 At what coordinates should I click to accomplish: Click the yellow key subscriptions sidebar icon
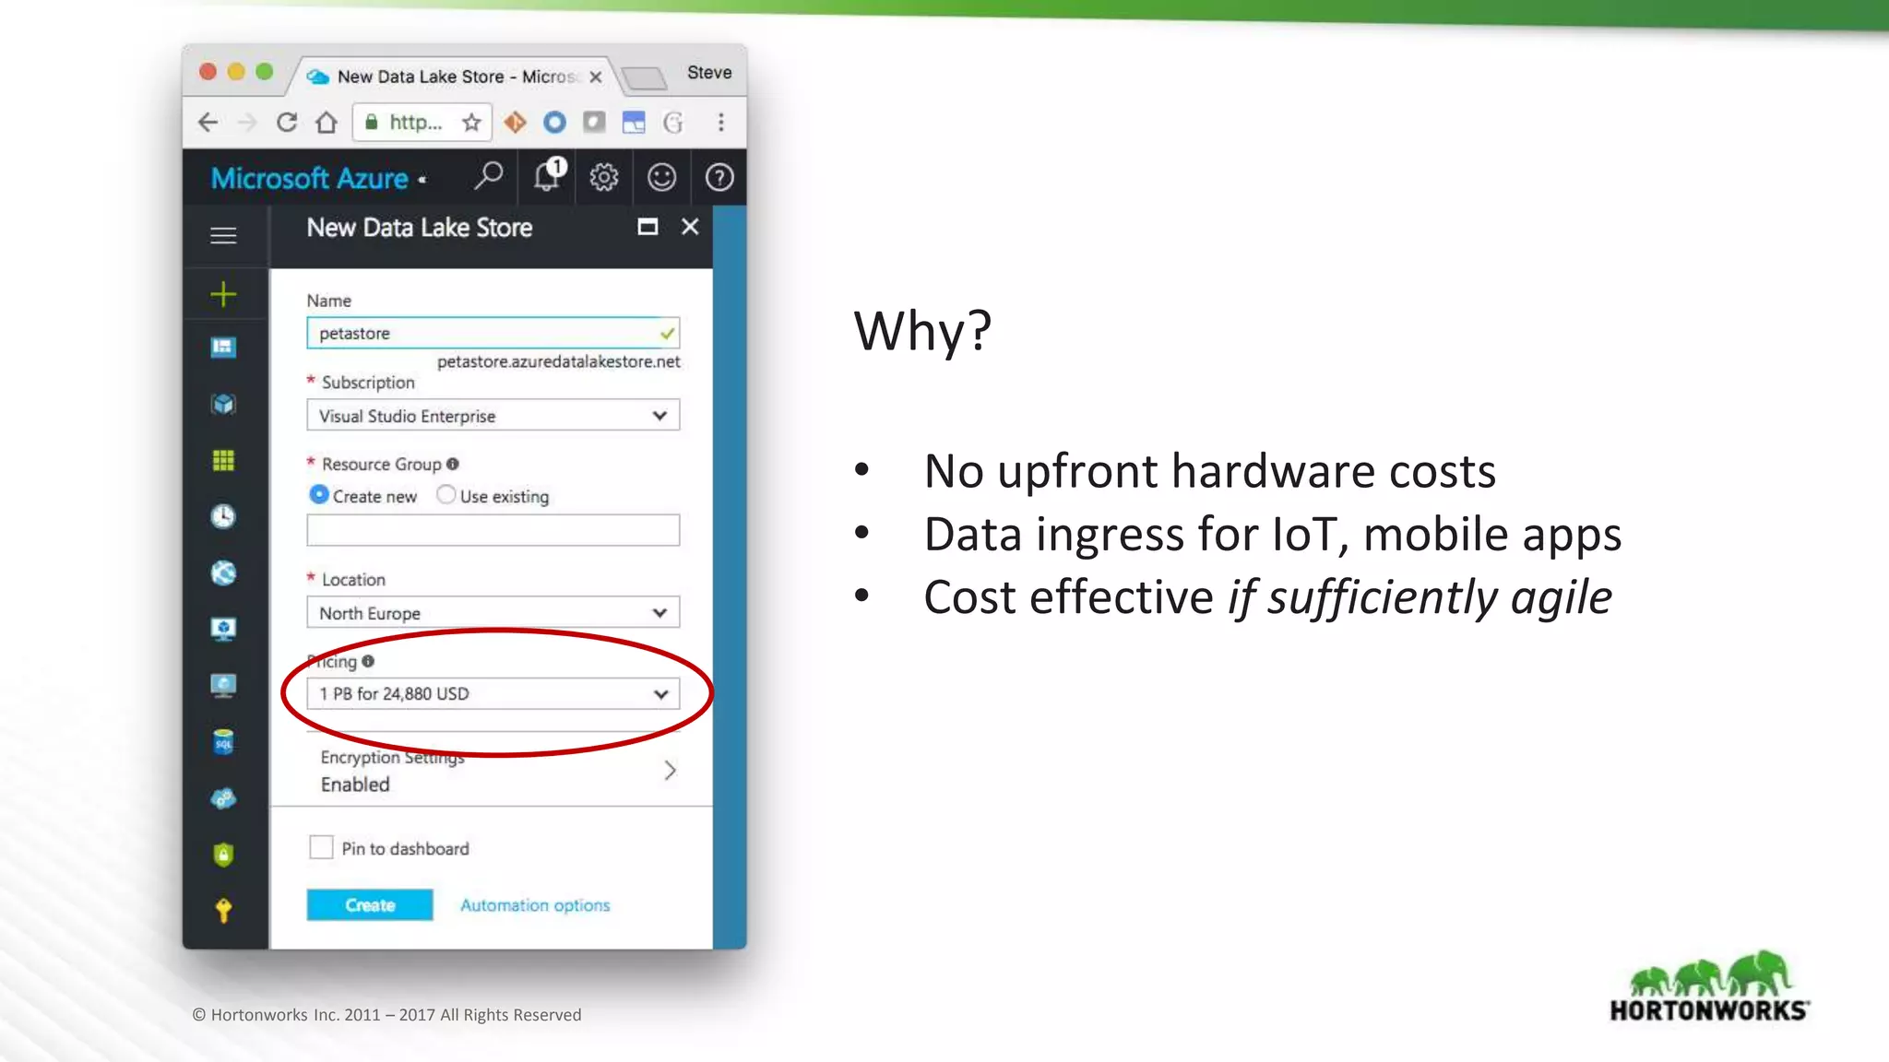click(223, 911)
